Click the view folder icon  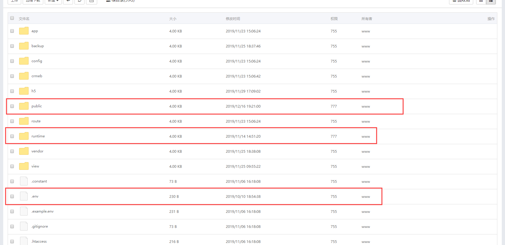24,166
